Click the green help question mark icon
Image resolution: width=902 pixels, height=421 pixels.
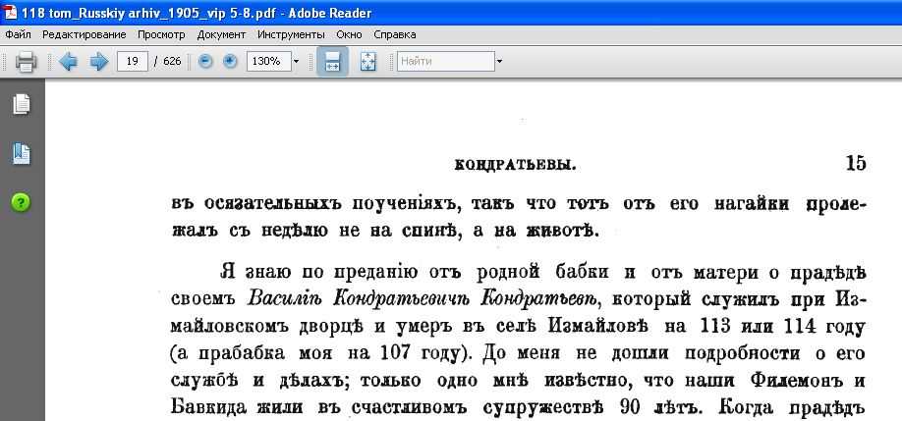[21, 202]
